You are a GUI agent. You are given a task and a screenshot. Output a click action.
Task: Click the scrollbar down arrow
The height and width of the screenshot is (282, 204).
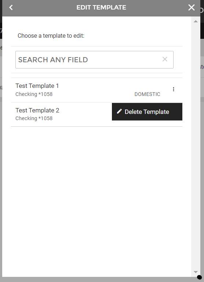click(196, 272)
